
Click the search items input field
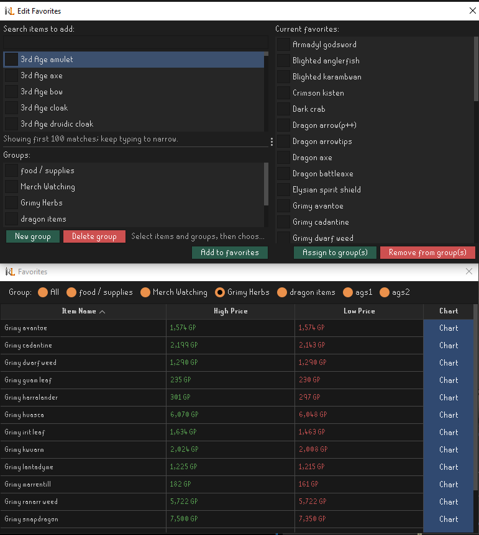[135, 42]
